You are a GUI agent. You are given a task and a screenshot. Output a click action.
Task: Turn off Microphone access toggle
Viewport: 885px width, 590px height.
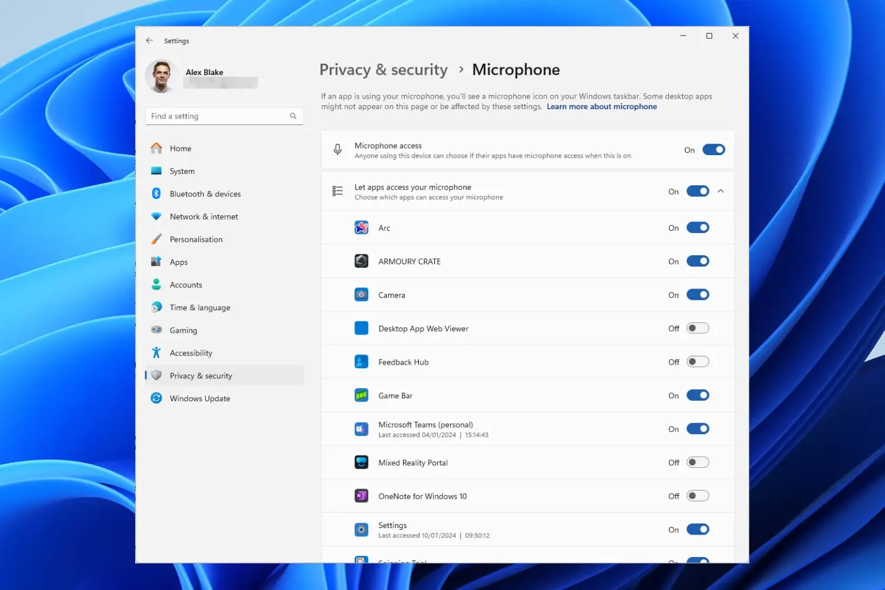pyautogui.click(x=713, y=150)
